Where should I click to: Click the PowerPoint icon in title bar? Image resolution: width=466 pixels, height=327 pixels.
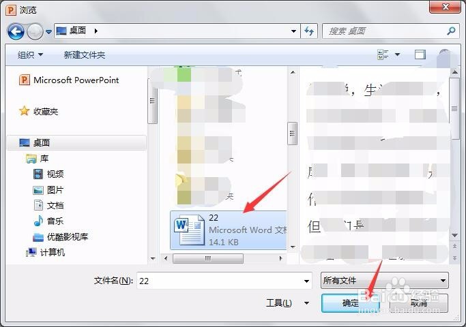coord(11,10)
